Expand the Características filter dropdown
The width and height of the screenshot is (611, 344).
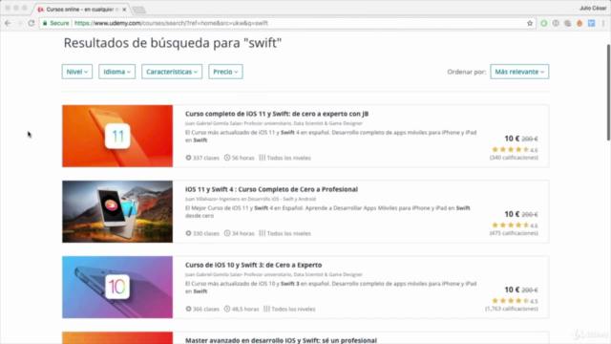click(172, 72)
